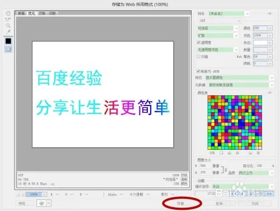Switch to the 原稿 original tab
The image size is (280, 211).
point(21,13)
